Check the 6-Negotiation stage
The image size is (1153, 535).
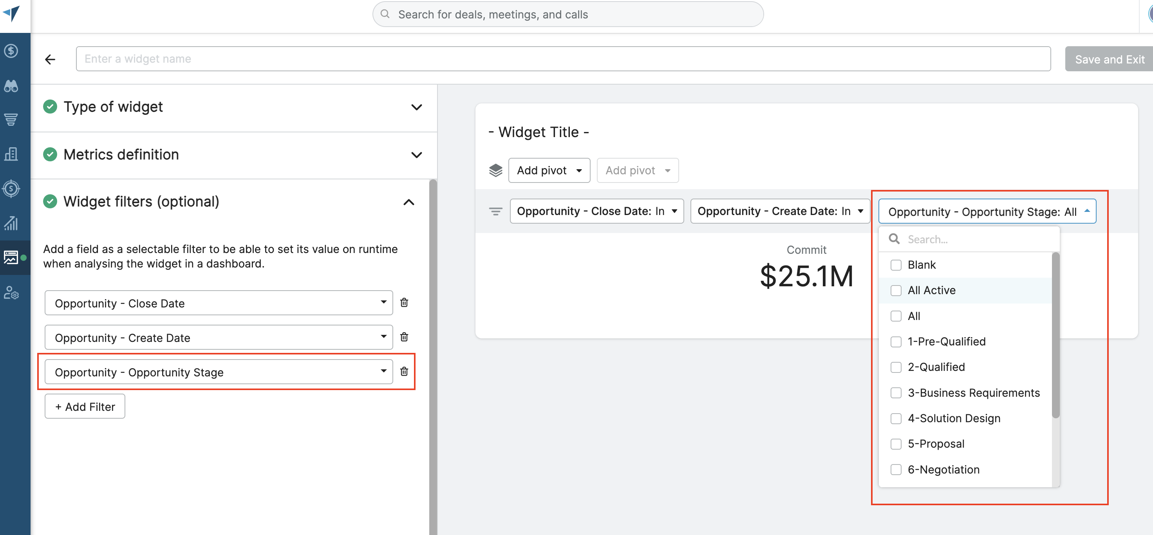point(896,470)
